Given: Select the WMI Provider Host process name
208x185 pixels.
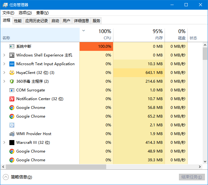Looking at the screenshot, I should point(34,134).
